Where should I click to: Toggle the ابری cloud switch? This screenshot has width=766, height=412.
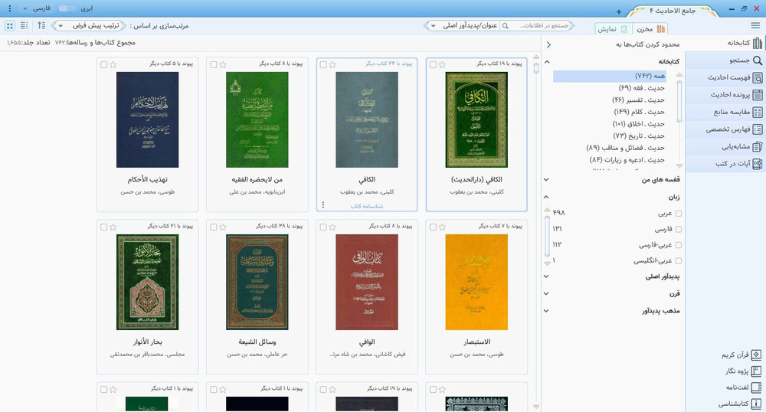click(67, 8)
